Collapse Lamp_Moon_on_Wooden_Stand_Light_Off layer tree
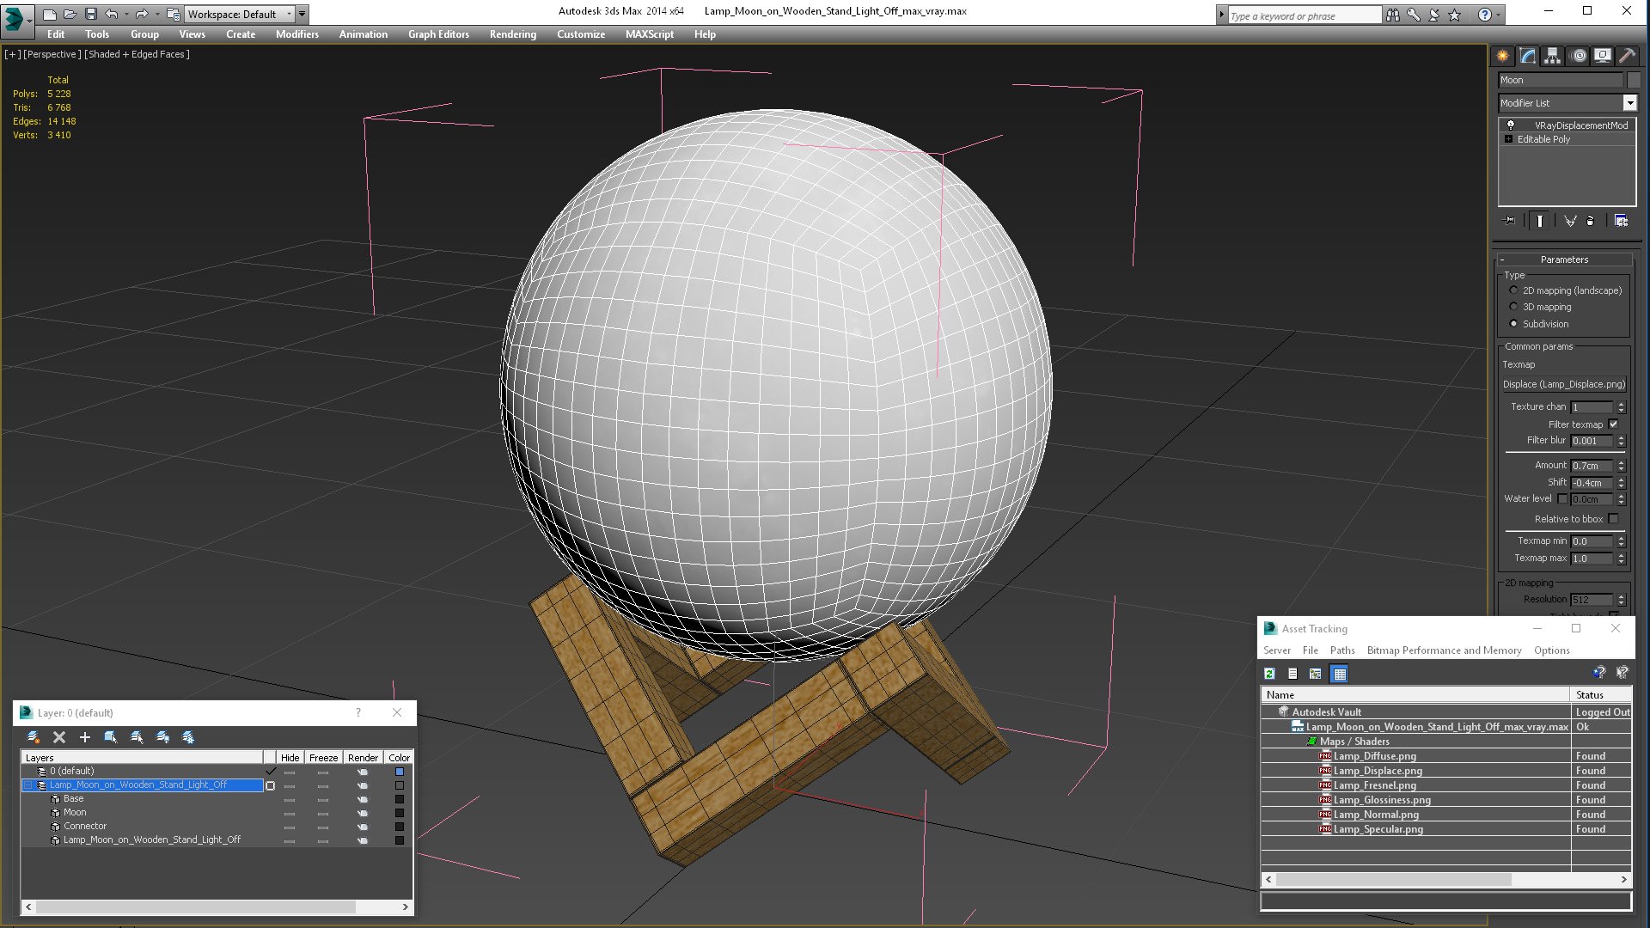The height and width of the screenshot is (928, 1650). pos(28,785)
